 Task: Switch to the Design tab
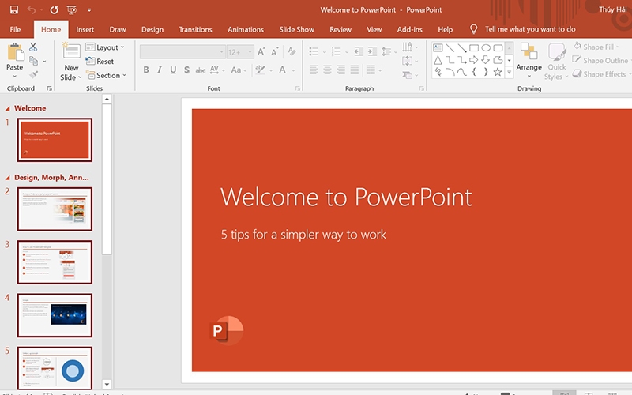(152, 29)
